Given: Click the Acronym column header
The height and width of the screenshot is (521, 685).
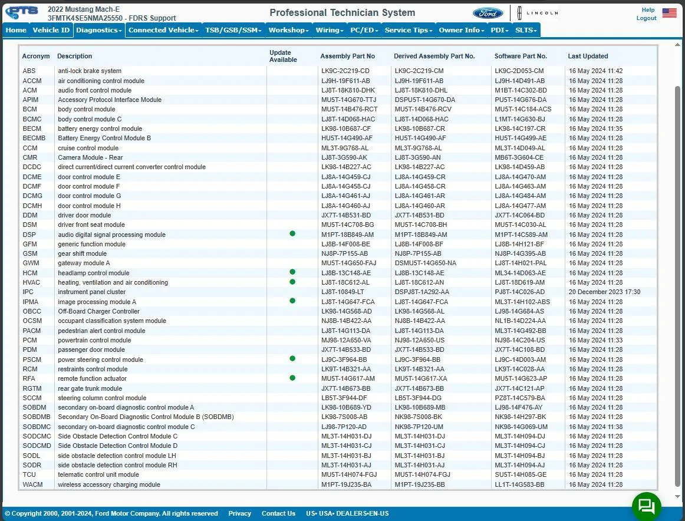Looking at the screenshot, I should [x=36, y=56].
